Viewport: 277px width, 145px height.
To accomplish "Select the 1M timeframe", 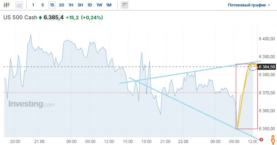I will click(108, 5).
